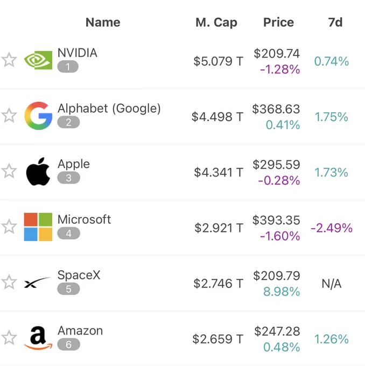Open the Alphabet (Google) company link
Screen dimensions: 365x366
pyautogui.click(x=109, y=109)
